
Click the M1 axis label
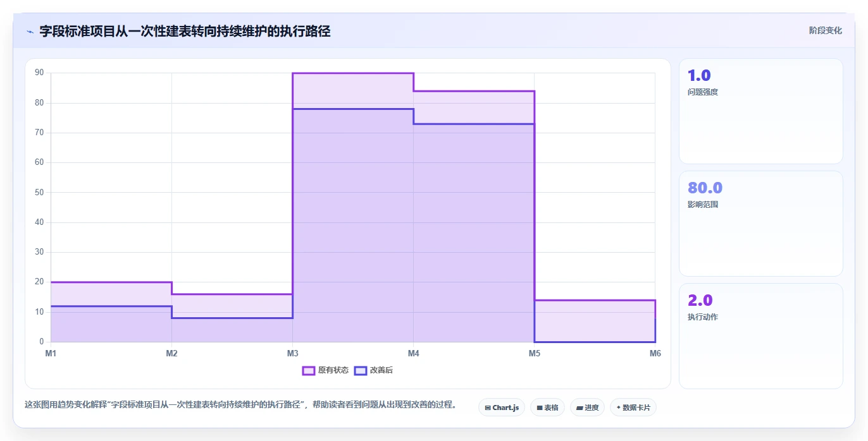(51, 353)
